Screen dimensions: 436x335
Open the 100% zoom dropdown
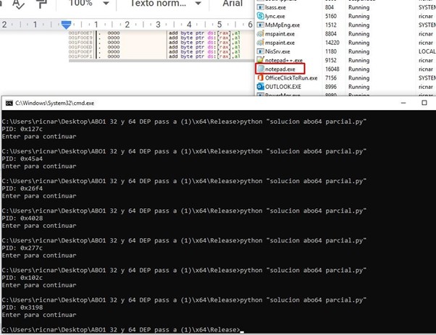coord(88,4)
